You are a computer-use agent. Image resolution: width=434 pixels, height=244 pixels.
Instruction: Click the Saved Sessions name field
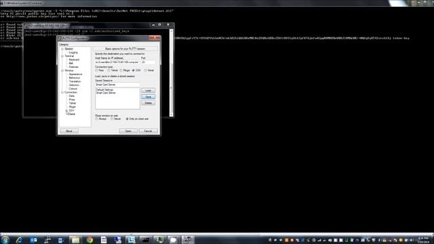(117, 85)
